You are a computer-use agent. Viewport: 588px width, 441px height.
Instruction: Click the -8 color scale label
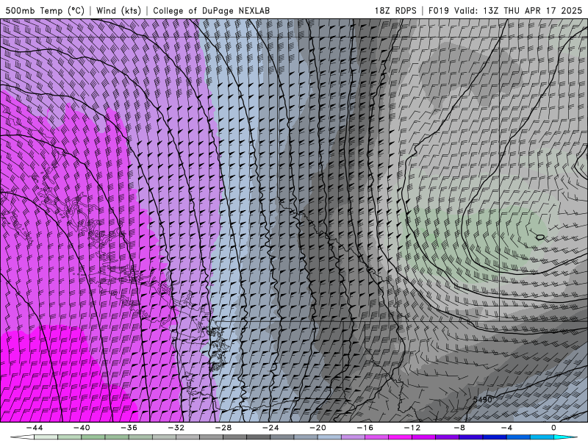[460, 428]
